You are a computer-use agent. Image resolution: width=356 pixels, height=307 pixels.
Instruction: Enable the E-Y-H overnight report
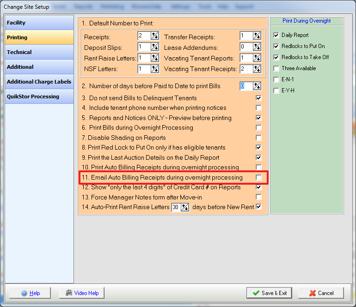(x=276, y=90)
